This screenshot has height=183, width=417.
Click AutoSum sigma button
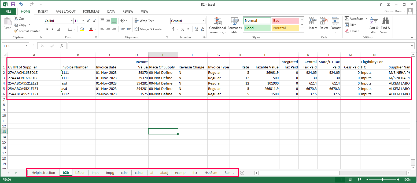(354, 19)
